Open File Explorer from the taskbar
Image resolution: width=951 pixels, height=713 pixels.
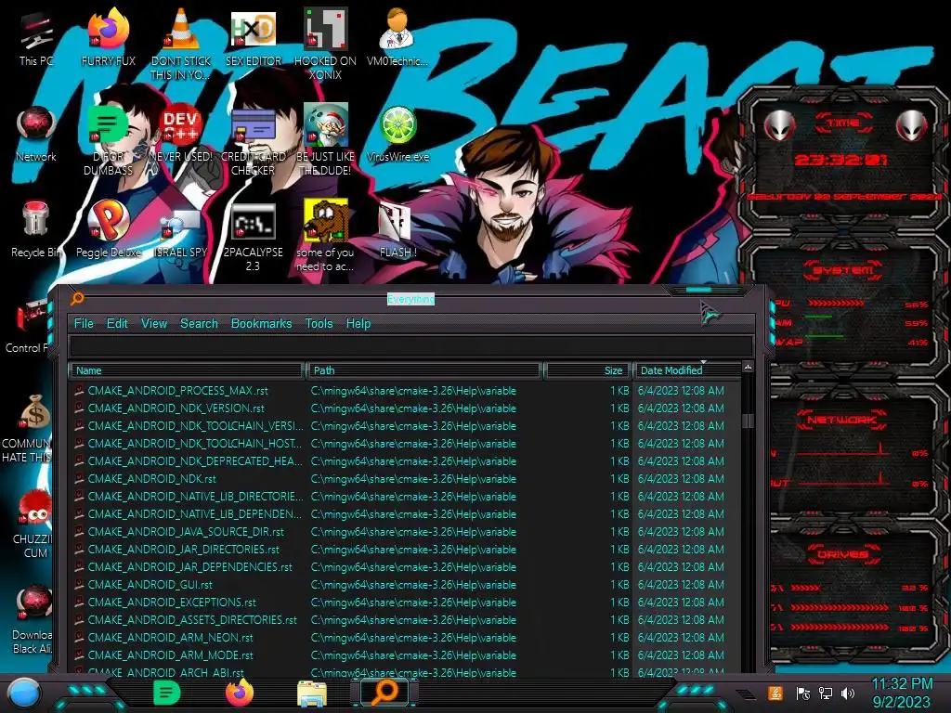pos(312,694)
